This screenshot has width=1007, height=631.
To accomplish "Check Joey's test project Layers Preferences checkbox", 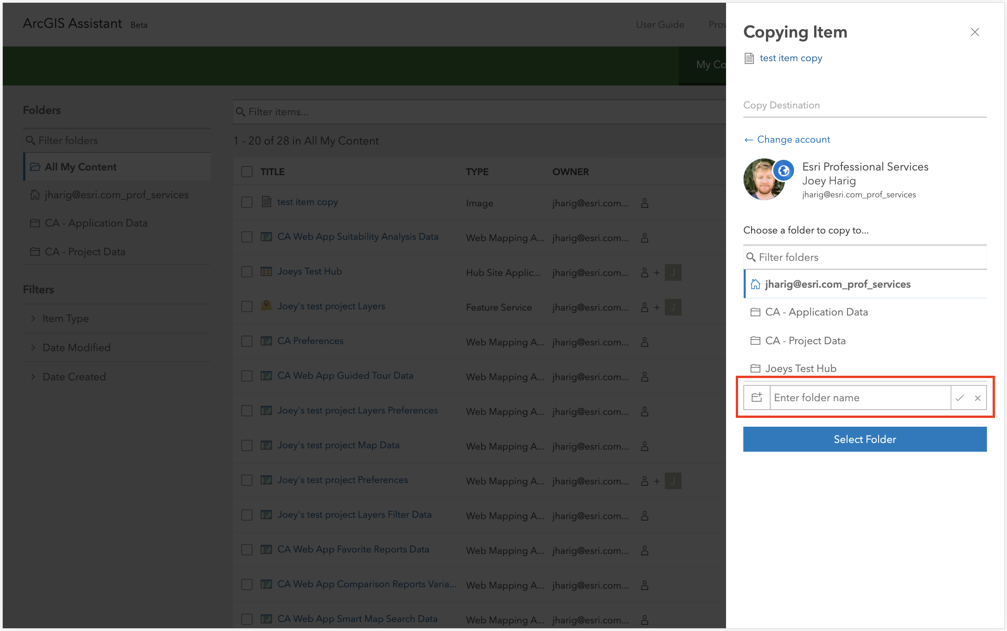I will tap(247, 411).
